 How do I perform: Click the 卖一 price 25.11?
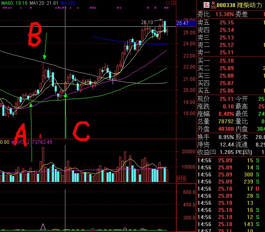227,53
